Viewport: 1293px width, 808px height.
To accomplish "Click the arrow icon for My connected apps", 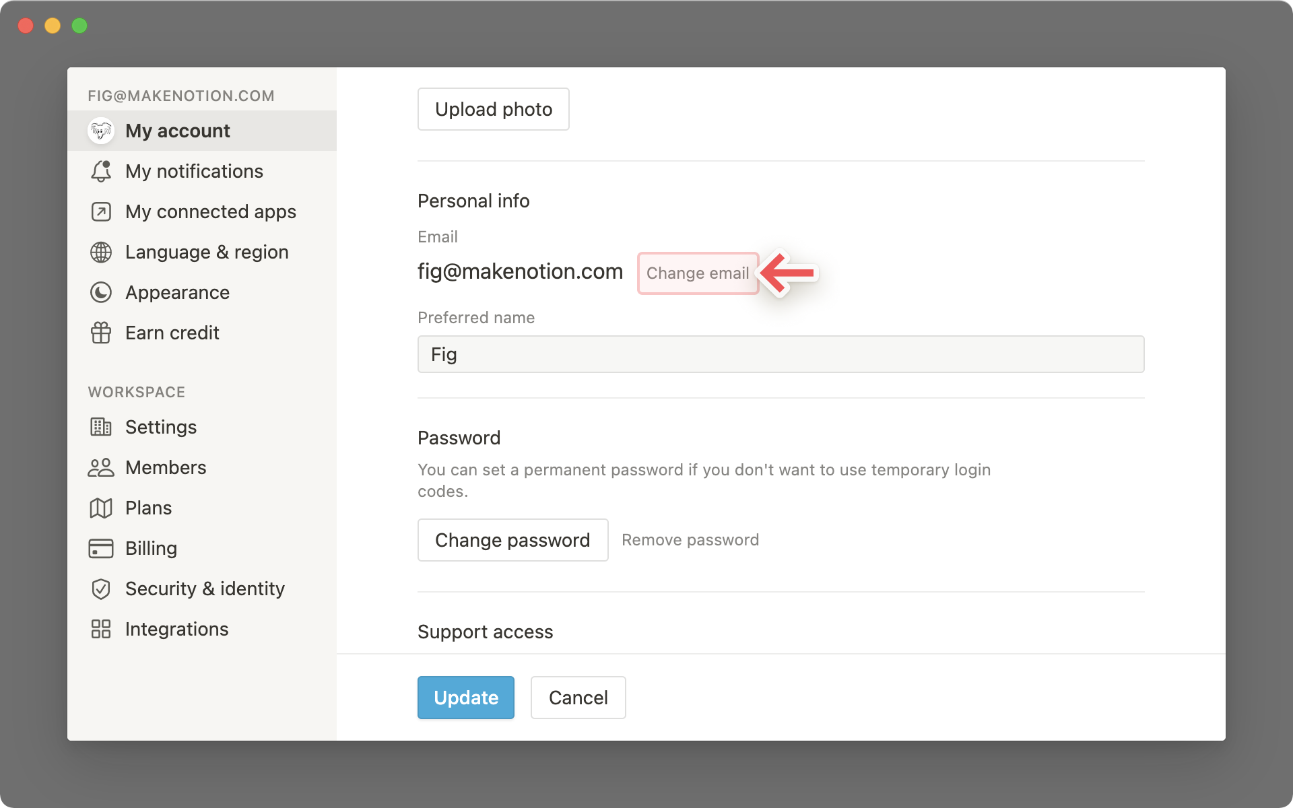I will pos(101,211).
